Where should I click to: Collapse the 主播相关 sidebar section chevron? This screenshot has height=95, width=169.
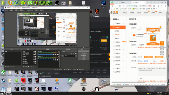pyautogui.click(x=124, y=23)
